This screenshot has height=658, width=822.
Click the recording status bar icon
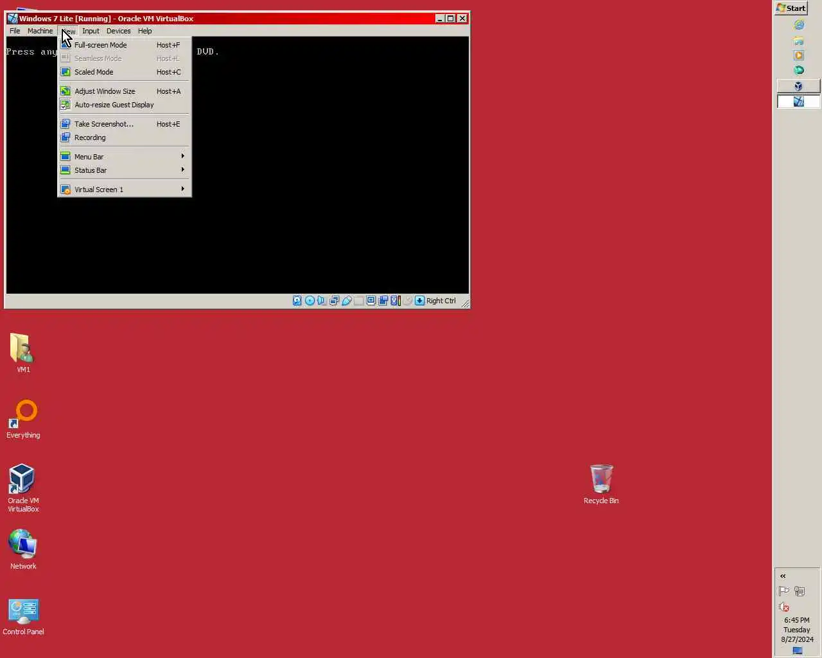click(x=383, y=300)
